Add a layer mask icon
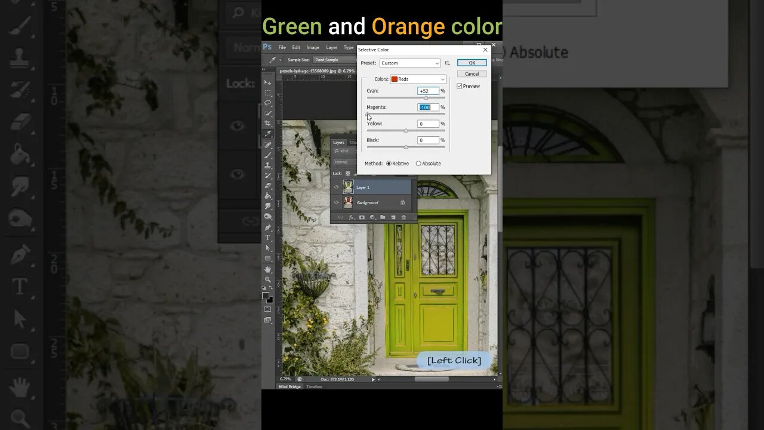The width and height of the screenshot is (764, 430). tap(362, 217)
